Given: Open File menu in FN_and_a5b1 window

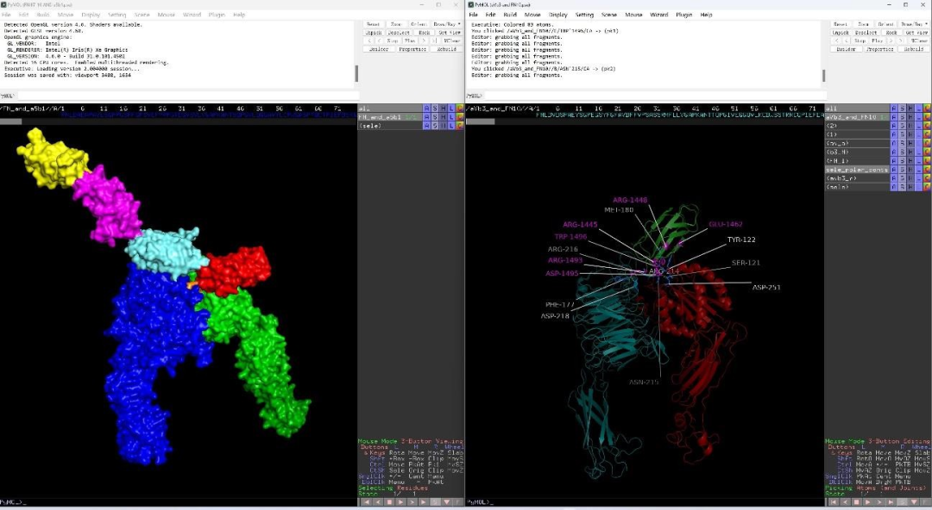Looking at the screenshot, I should pyautogui.click(x=7, y=15).
